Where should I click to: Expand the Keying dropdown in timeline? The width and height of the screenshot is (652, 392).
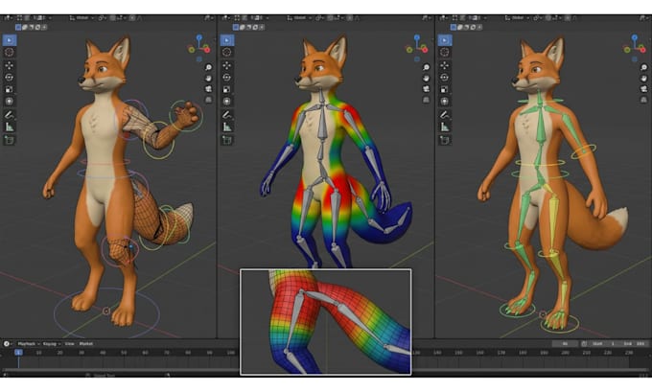tap(52, 344)
